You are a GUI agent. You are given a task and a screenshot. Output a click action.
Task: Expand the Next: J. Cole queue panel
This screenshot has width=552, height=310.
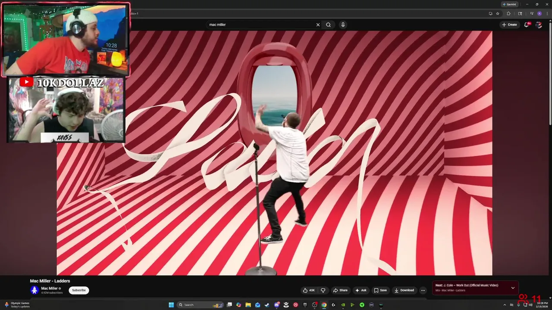(x=513, y=288)
